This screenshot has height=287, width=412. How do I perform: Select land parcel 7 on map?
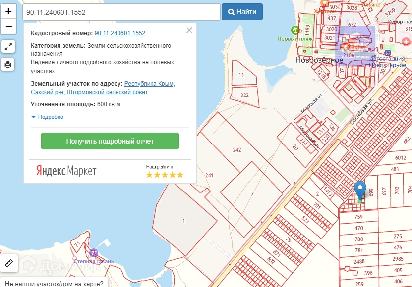(x=252, y=194)
